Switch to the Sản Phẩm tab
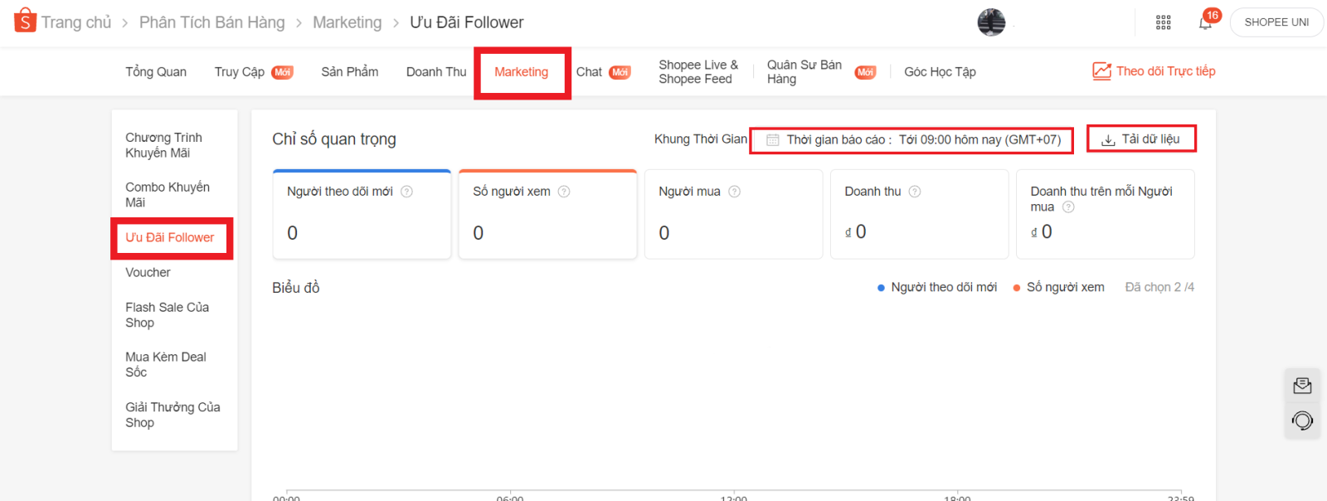The image size is (1327, 501). (x=349, y=72)
